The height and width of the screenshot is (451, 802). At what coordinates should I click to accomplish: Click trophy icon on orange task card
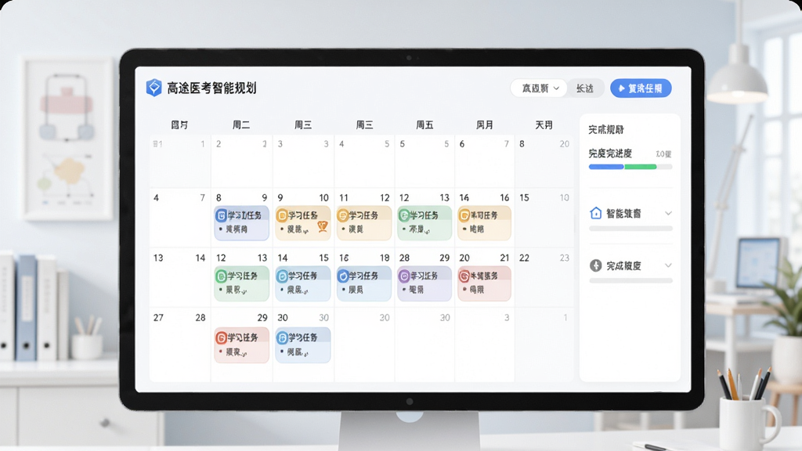(322, 226)
